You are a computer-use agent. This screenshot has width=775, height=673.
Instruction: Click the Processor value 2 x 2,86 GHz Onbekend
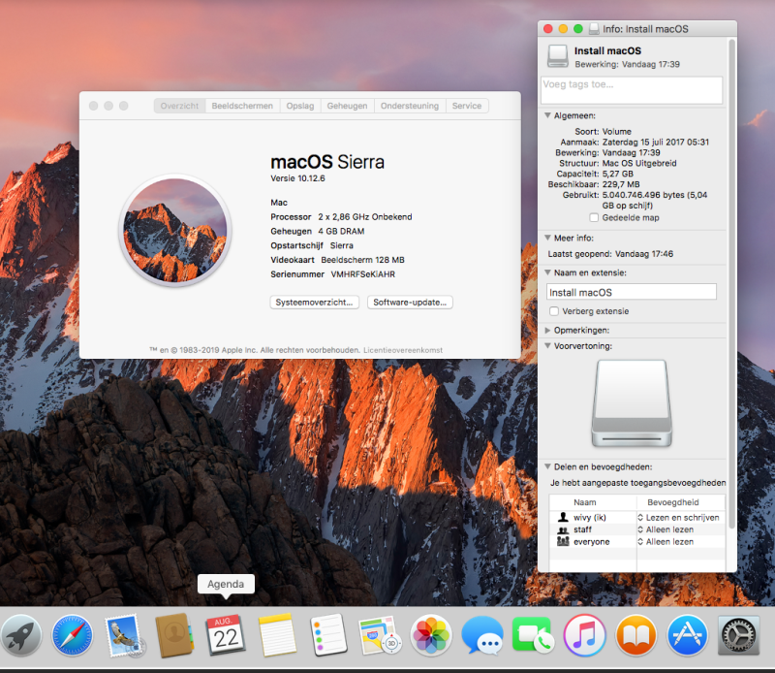tap(365, 217)
